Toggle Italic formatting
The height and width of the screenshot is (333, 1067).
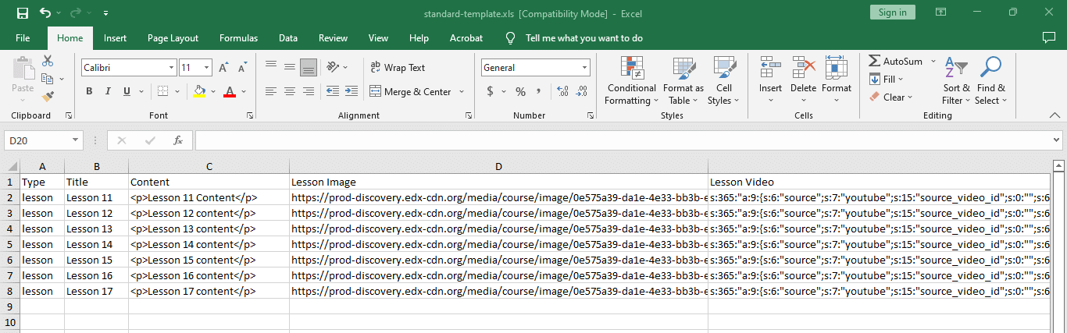tap(108, 92)
